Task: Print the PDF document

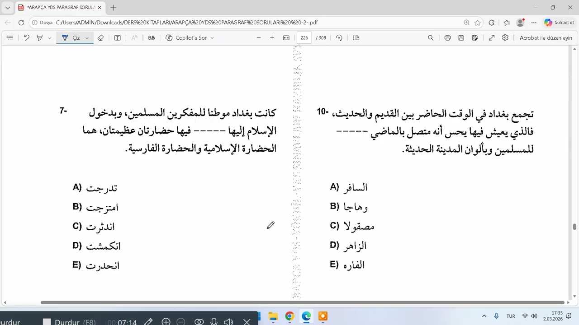Action: point(447,38)
